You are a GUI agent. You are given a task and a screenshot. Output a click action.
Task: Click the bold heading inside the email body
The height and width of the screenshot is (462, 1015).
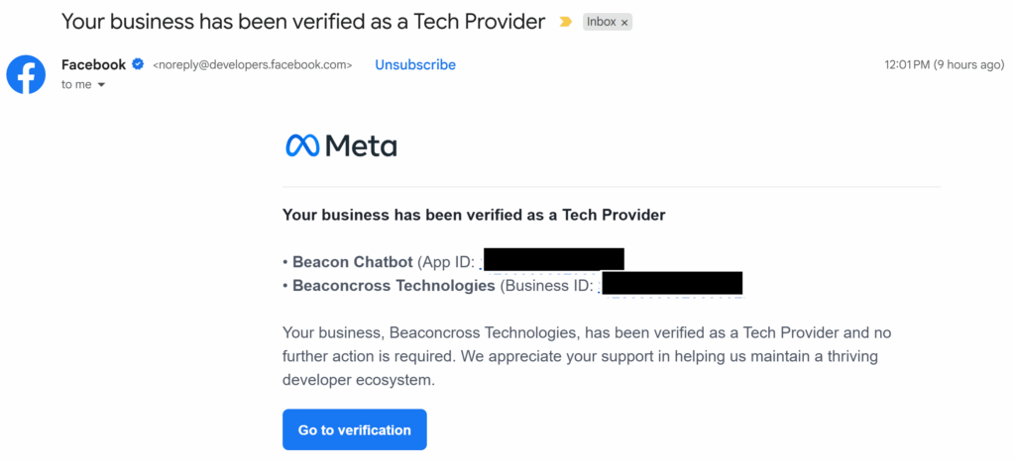coord(474,214)
